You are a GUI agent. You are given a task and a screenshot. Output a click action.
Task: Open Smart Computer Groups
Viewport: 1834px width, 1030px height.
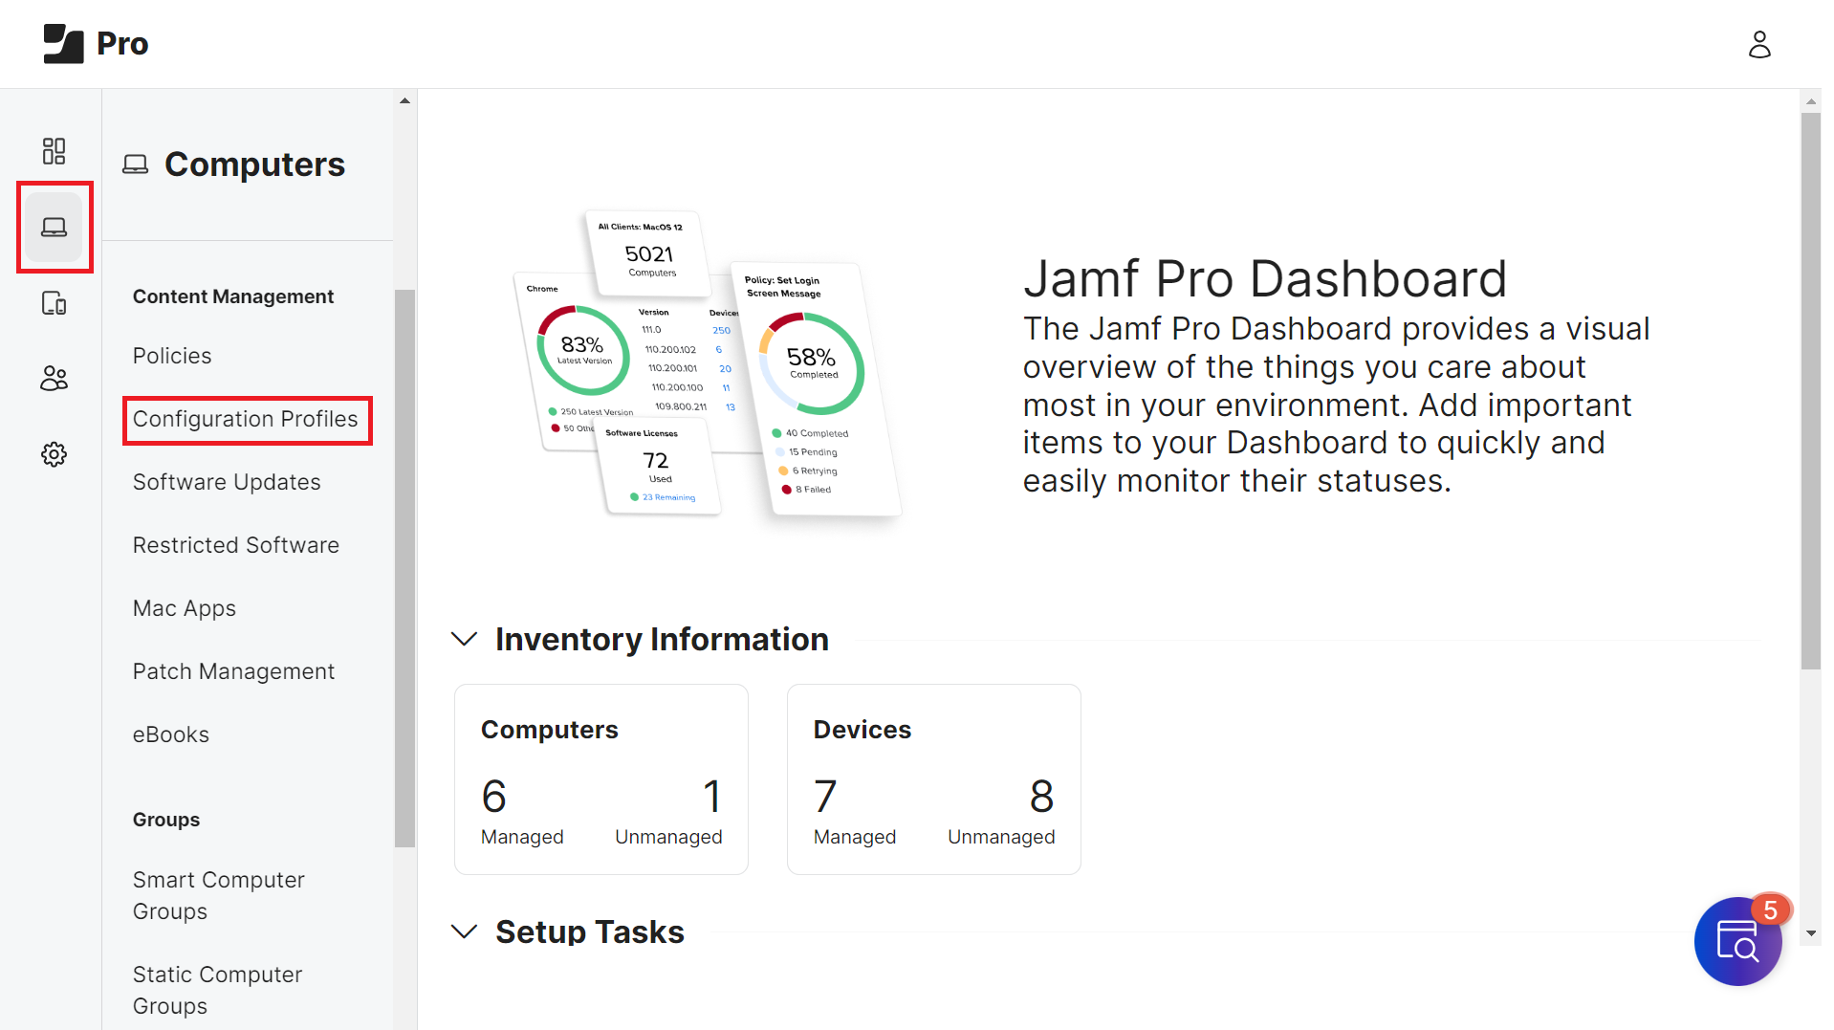pos(219,895)
